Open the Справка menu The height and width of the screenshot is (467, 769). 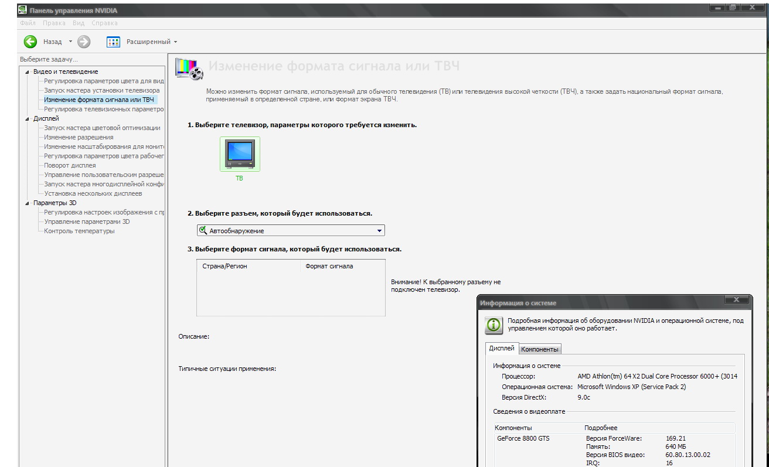pos(104,23)
